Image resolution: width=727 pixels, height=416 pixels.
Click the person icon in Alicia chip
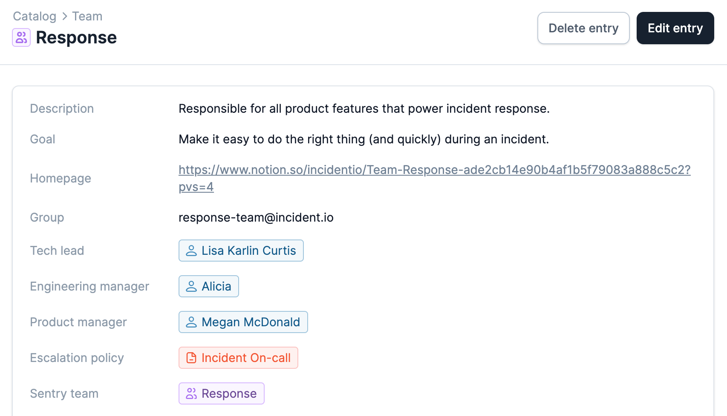(191, 286)
